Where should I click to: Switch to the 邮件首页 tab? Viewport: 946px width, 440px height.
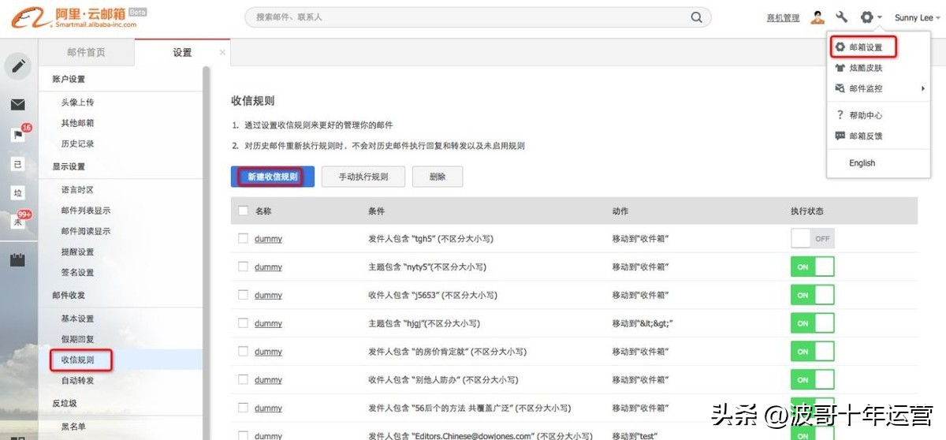pos(86,53)
